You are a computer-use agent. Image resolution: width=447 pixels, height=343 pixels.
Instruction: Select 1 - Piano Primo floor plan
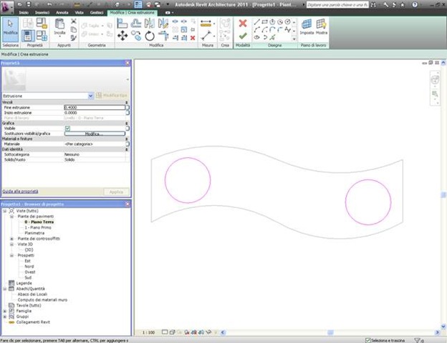[39, 227]
